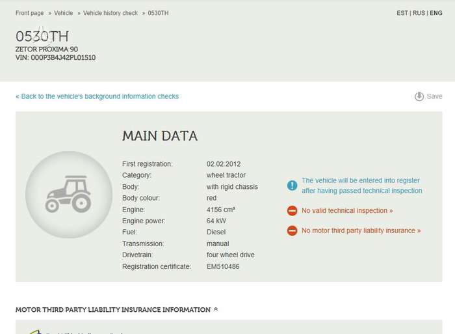Switch language to EST
The width and height of the screenshot is (455, 334).
tap(402, 13)
